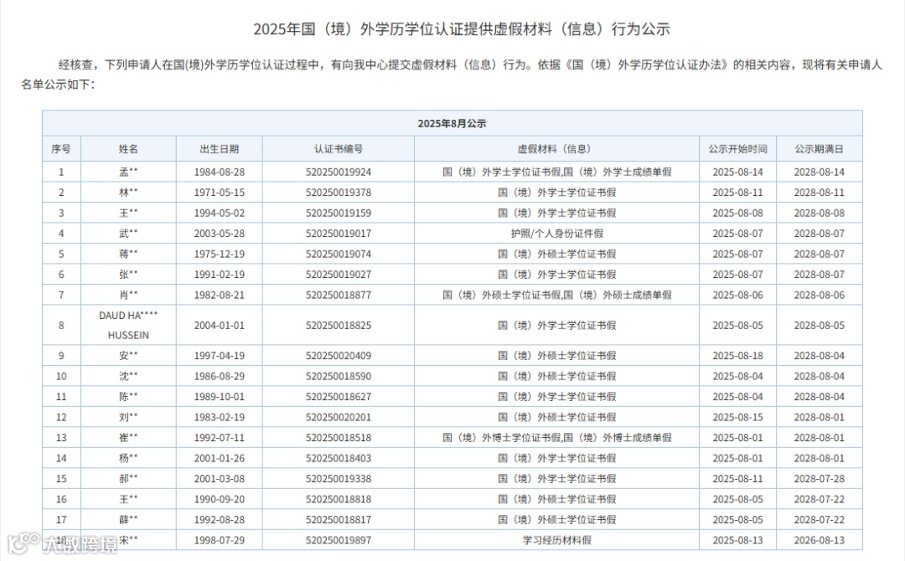Click expiry date 2028-08-14
This screenshot has width=905, height=561.
819,172
